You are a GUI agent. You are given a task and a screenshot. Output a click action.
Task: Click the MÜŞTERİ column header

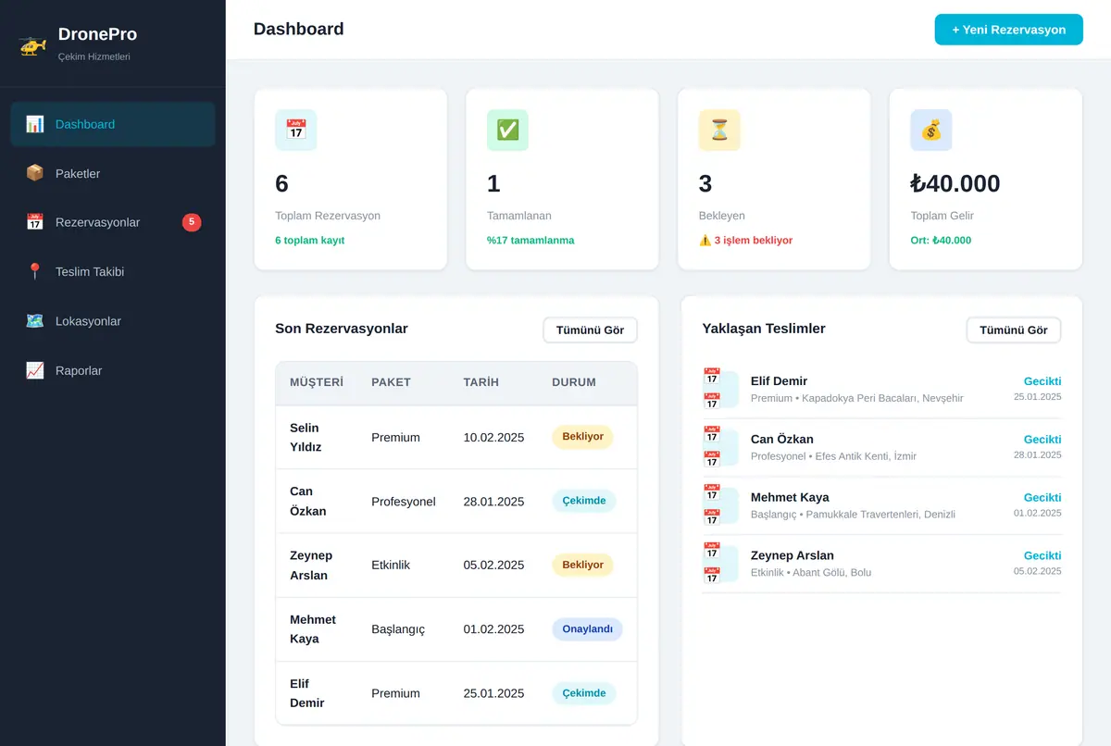(317, 382)
